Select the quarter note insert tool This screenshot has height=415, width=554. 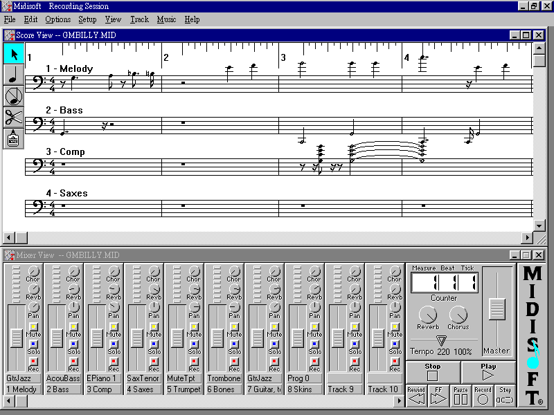click(13, 75)
